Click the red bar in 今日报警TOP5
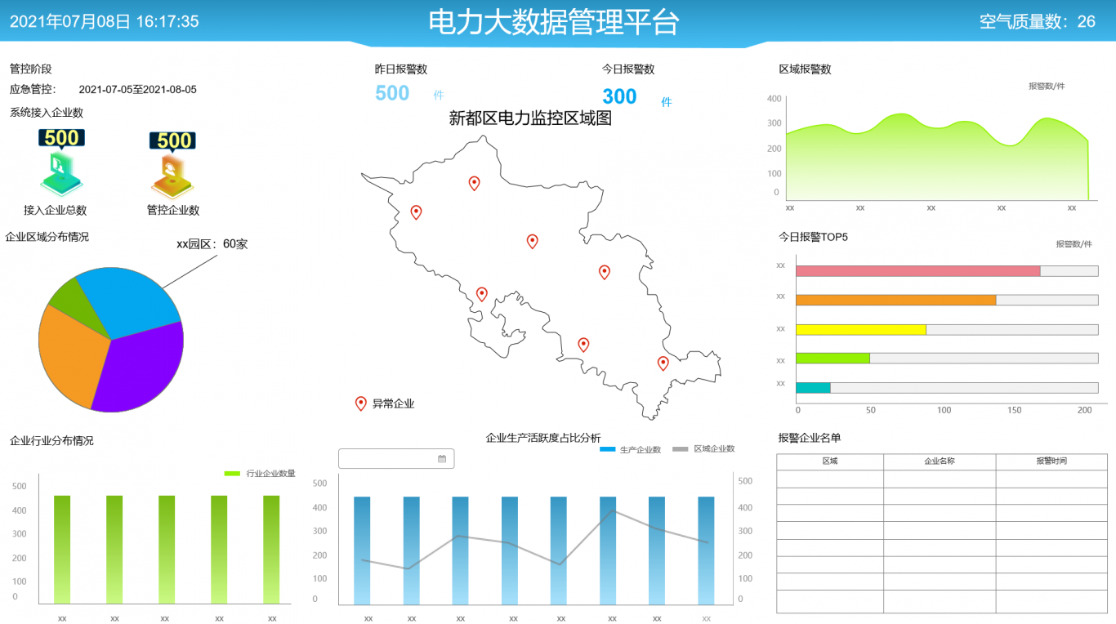 [918, 270]
